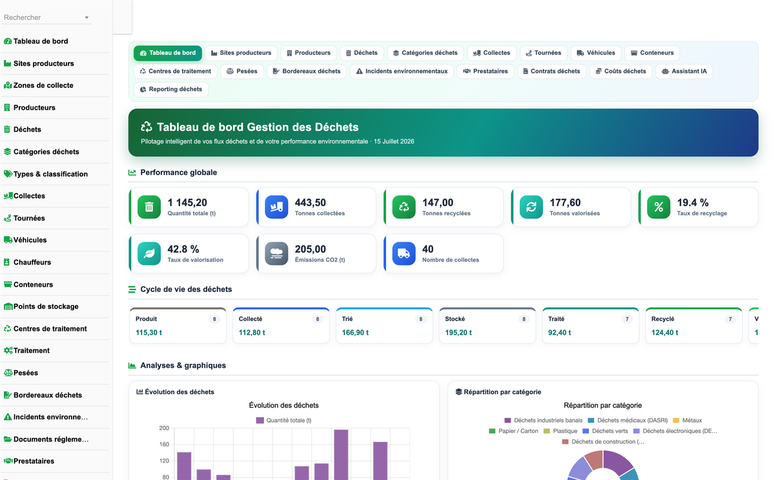Click Chauffeurs badge icon in sidebar
775x480 pixels.
tap(7, 262)
